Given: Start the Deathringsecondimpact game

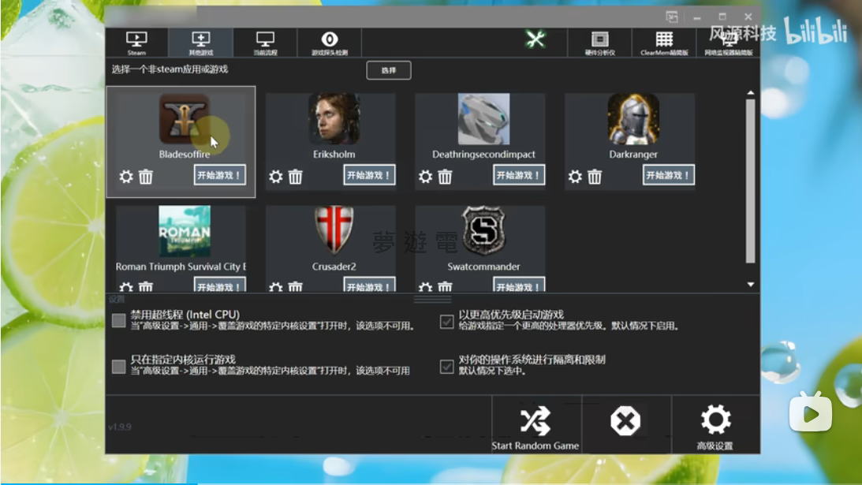Looking at the screenshot, I should (x=518, y=175).
